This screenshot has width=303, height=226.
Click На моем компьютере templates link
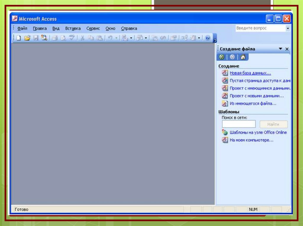pyautogui.click(x=252, y=140)
